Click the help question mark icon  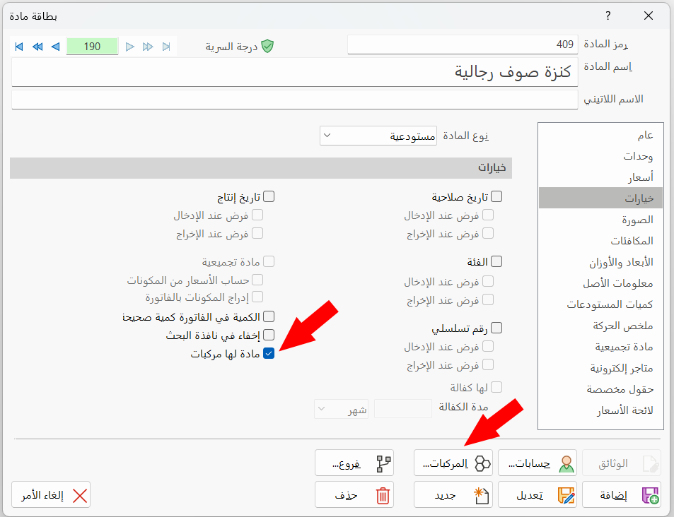[608, 16]
